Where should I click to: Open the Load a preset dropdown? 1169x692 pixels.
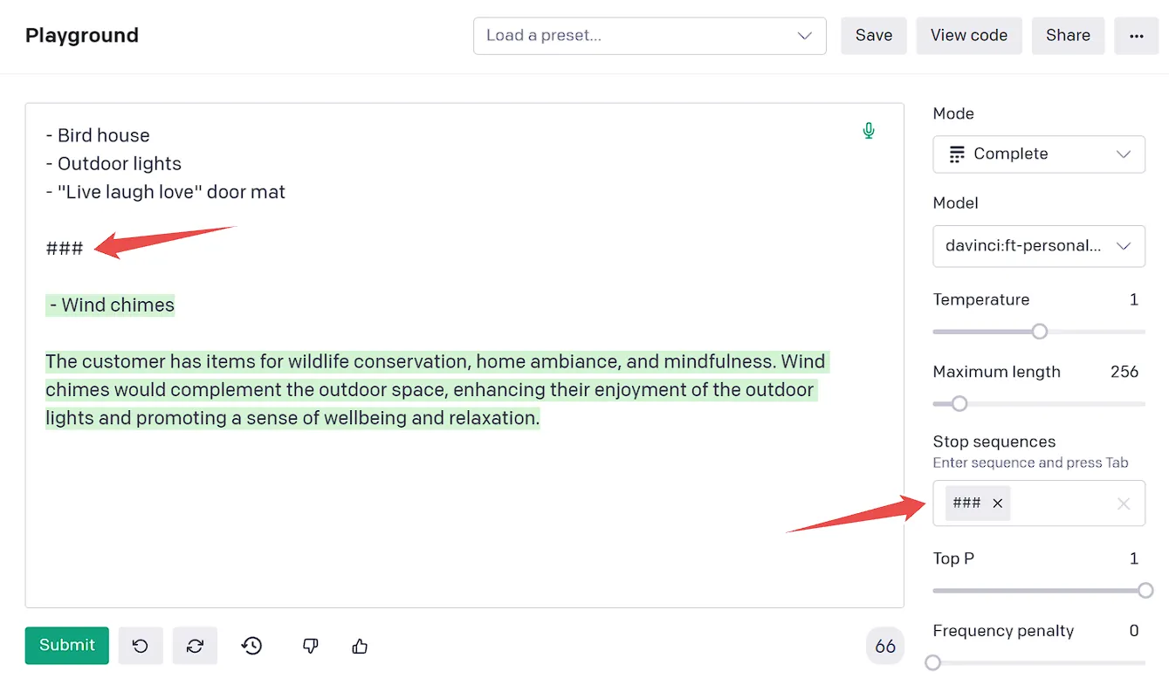tap(650, 36)
